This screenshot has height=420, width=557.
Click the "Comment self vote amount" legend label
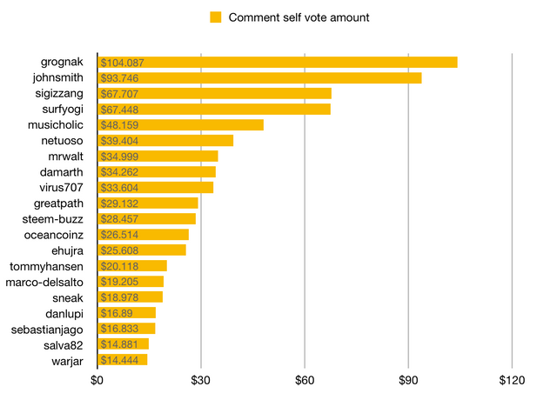click(299, 17)
